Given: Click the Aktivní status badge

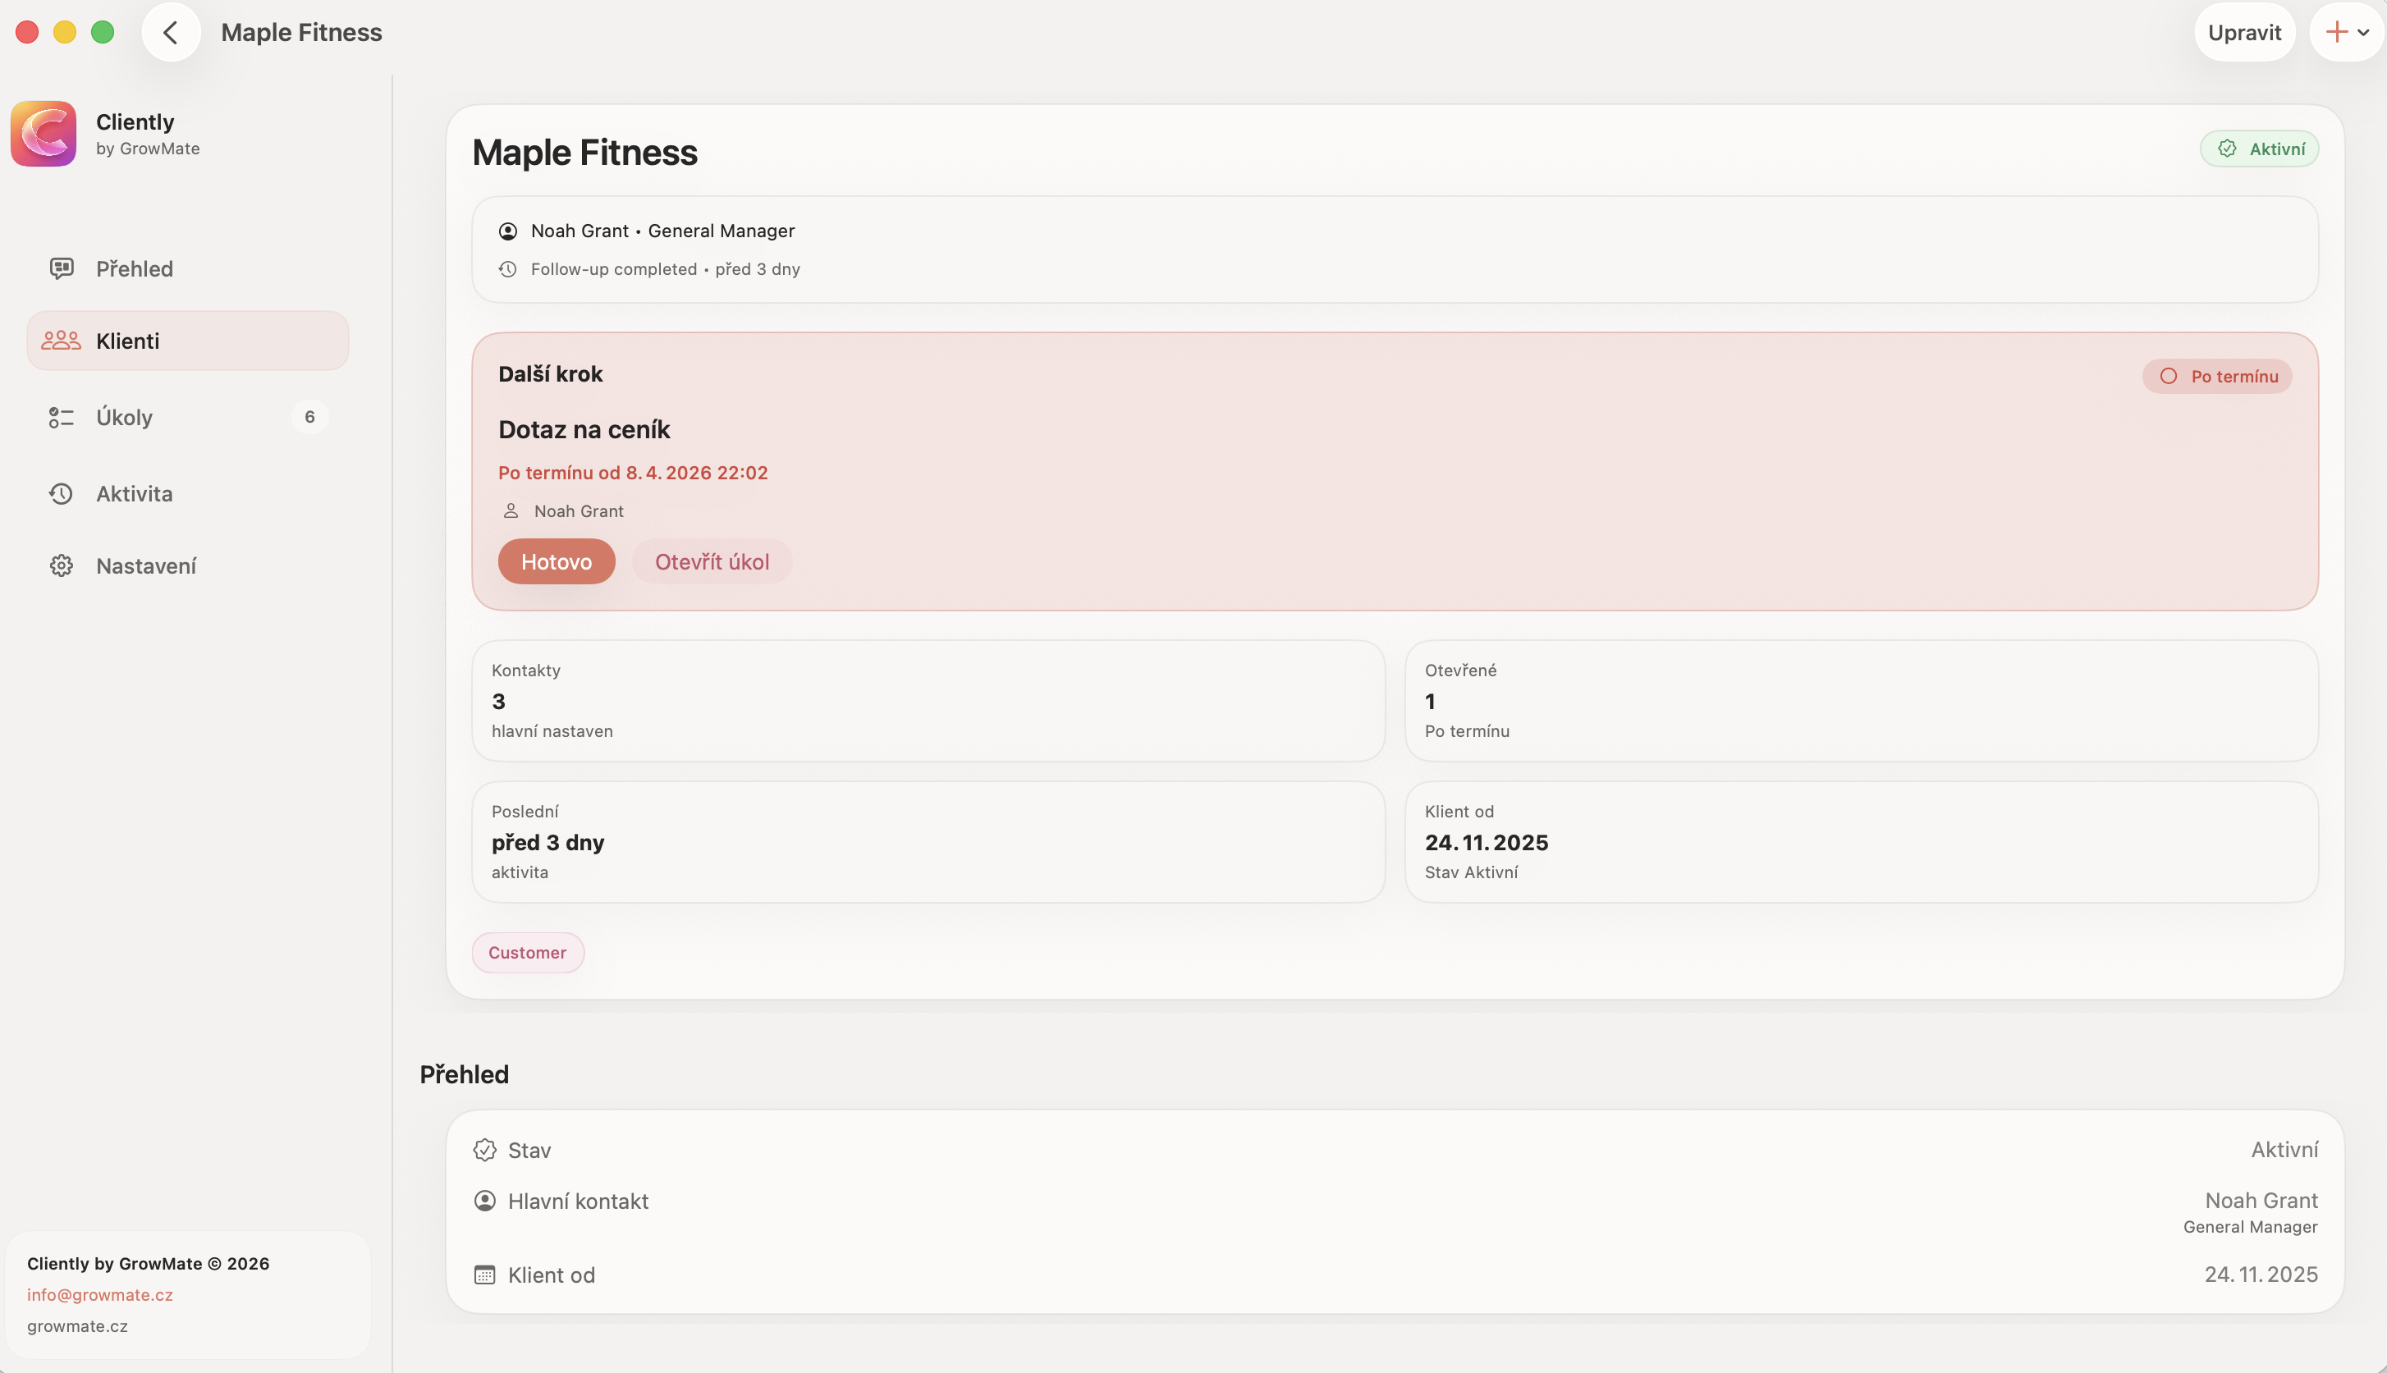Looking at the screenshot, I should tap(2259, 149).
